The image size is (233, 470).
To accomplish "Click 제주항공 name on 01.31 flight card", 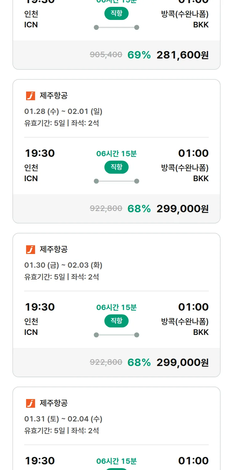I will coord(53,403).
